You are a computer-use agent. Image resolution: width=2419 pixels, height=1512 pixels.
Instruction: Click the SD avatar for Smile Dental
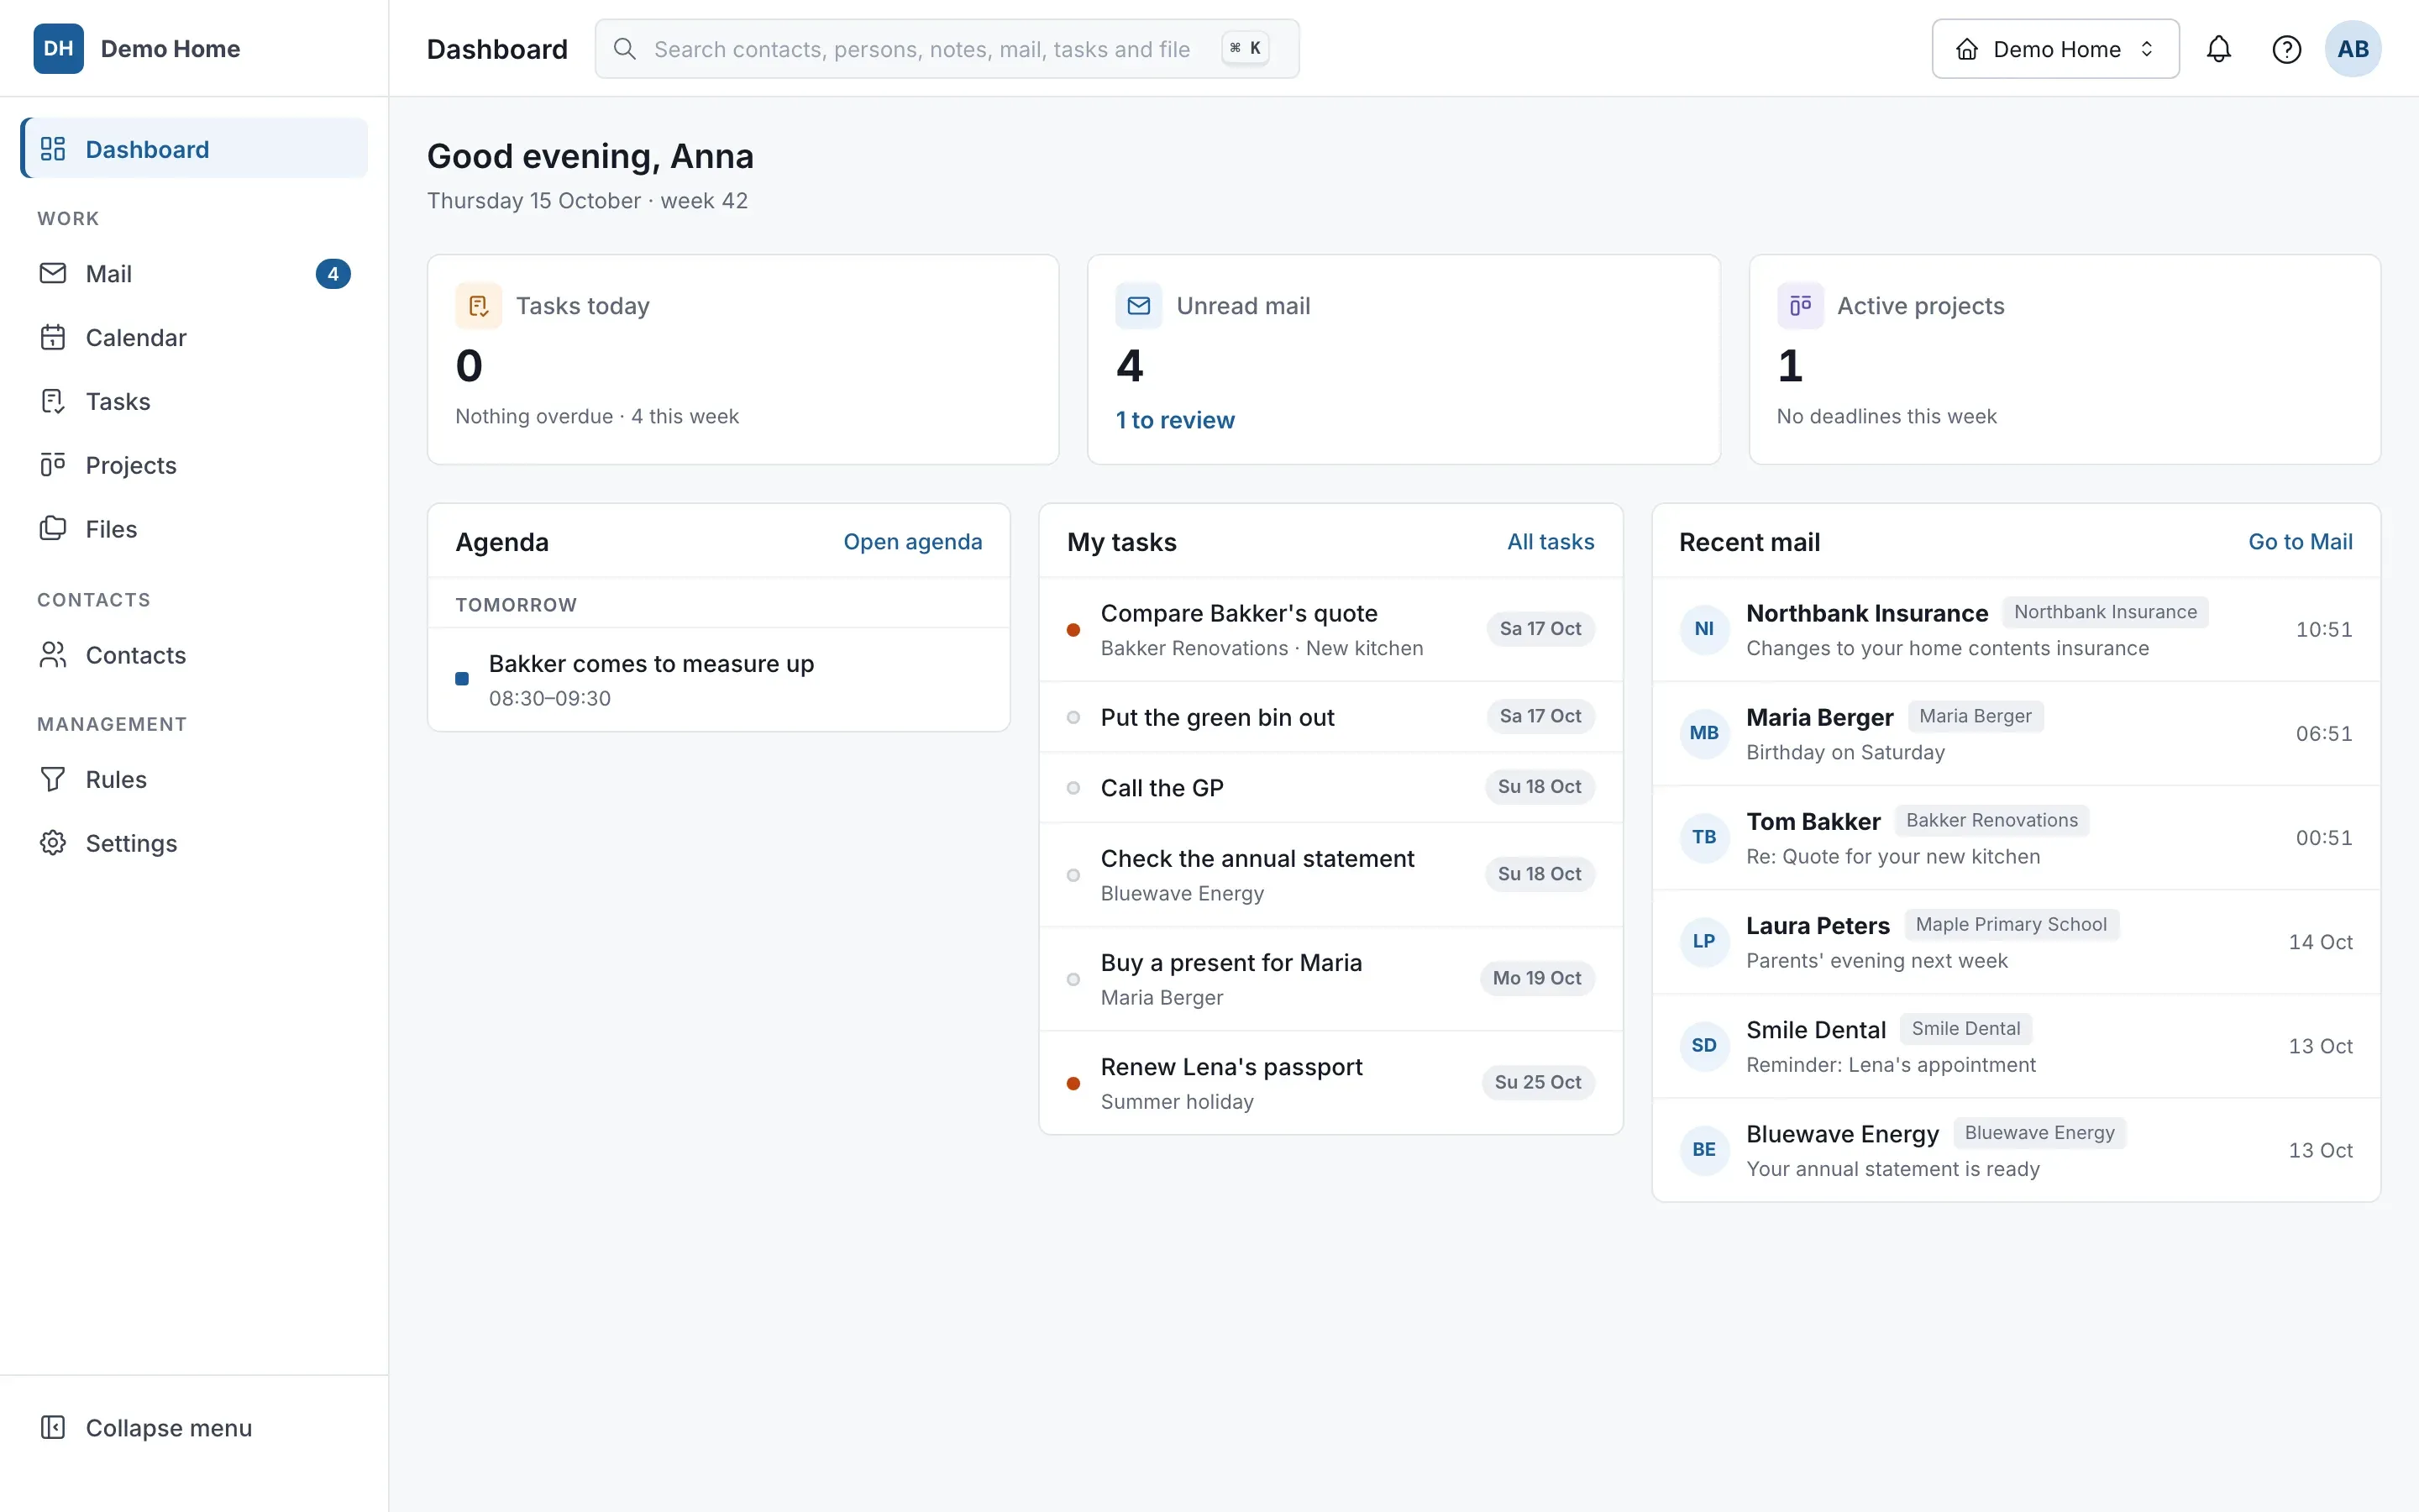tap(1704, 1045)
